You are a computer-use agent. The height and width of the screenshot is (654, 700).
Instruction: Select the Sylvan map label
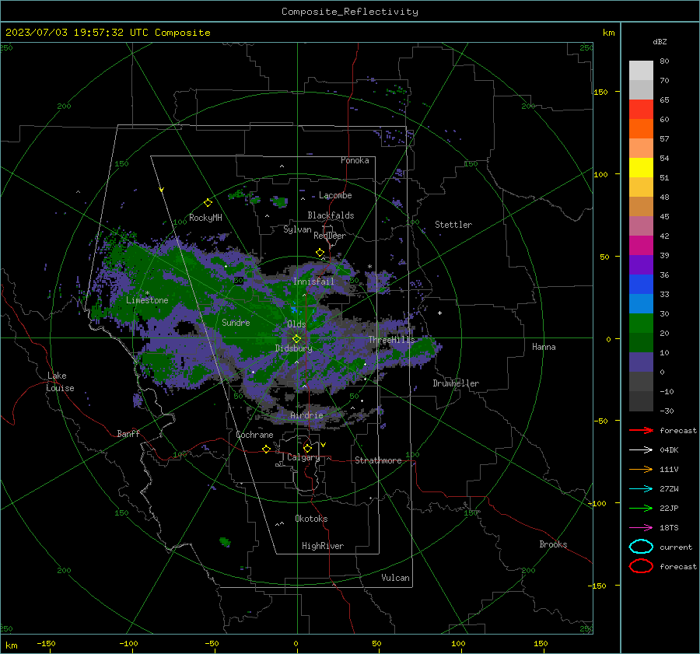pos(297,229)
